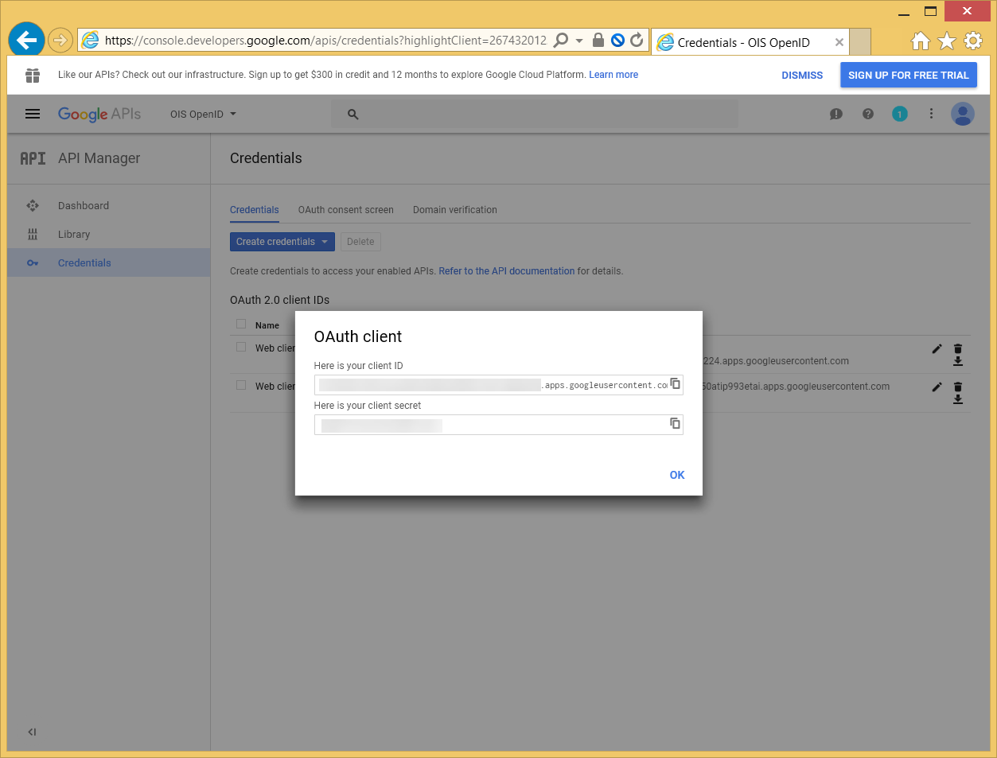Check the first Web client row checkbox
The width and height of the screenshot is (997, 758).
(x=241, y=347)
